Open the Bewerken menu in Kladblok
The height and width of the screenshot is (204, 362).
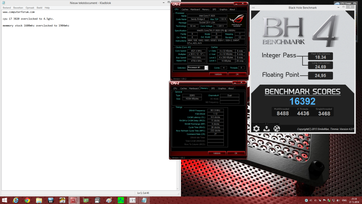[x=18, y=8]
